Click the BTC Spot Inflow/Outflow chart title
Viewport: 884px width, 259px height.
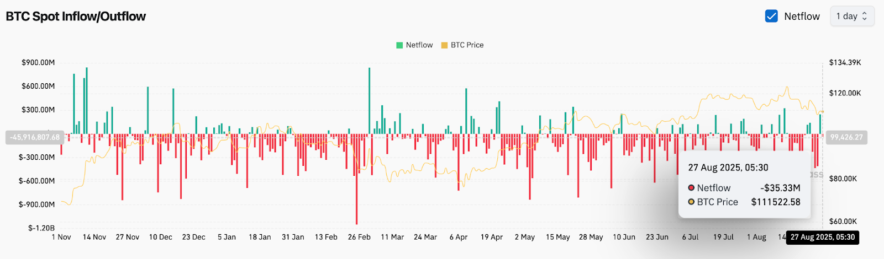tap(76, 17)
